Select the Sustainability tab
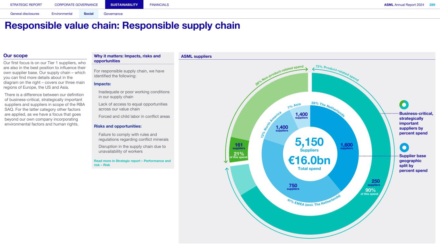 point(124,5)
